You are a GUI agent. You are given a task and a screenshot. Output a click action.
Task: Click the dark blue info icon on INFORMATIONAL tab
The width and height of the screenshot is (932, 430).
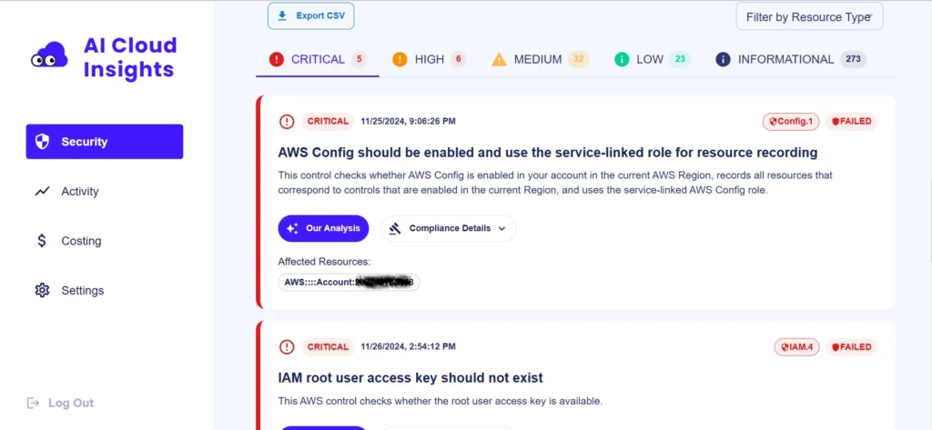(723, 59)
